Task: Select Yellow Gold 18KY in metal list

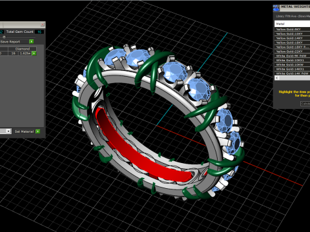Action: (292, 43)
